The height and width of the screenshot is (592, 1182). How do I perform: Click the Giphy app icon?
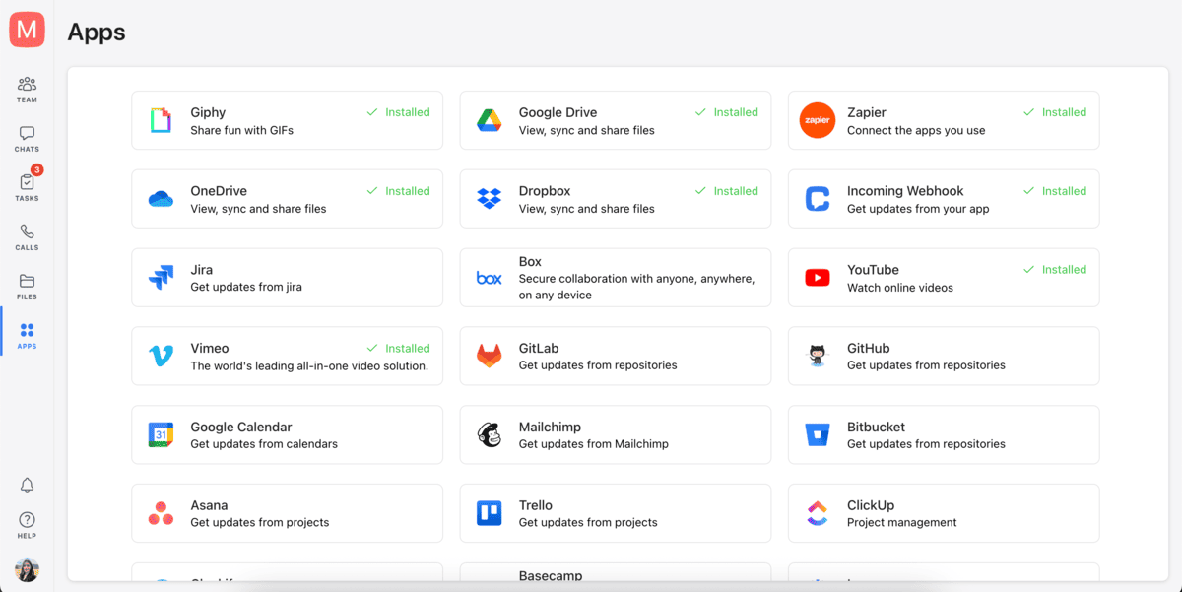point(160,120)
